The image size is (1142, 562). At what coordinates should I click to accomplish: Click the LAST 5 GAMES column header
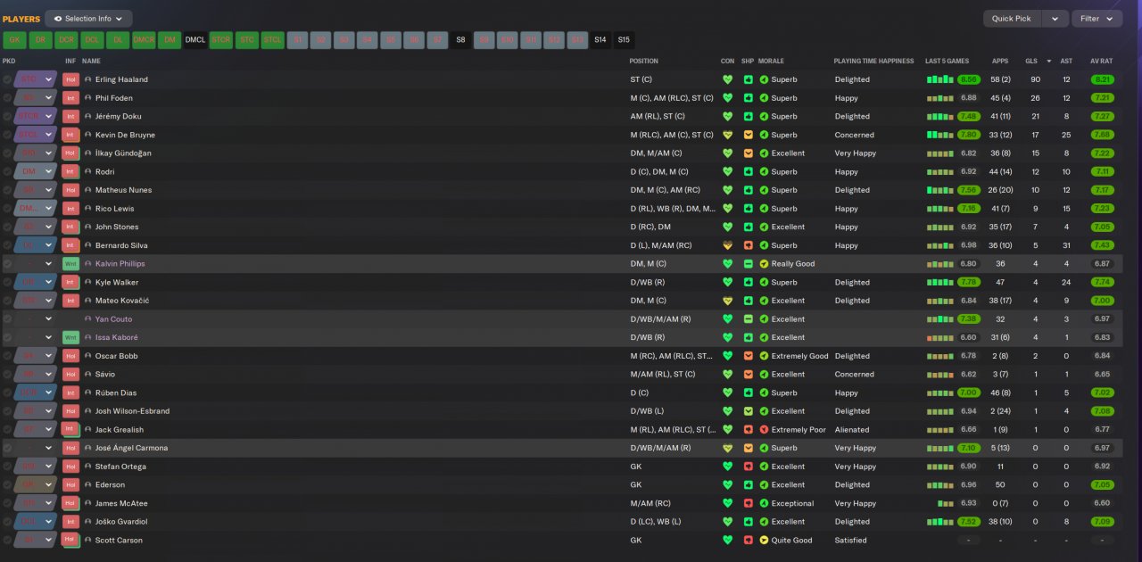click(948, 61)
